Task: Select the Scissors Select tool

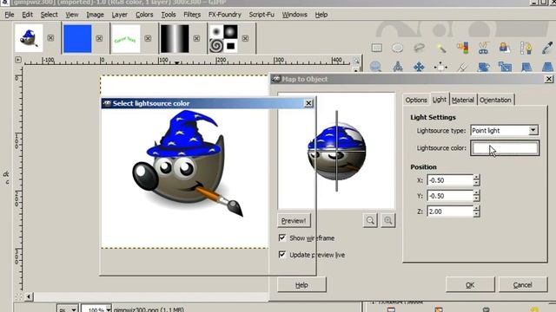Action: [x=483, y=48]
